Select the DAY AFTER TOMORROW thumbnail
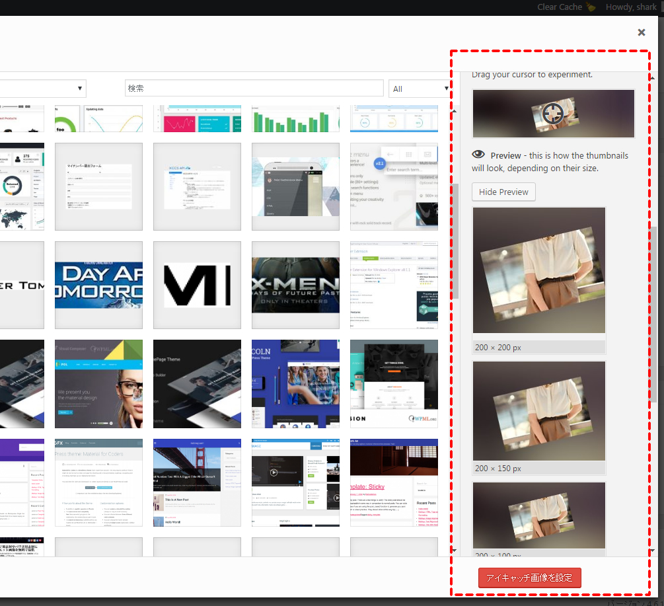Screen dimensions: 664x606 (98, 285)
